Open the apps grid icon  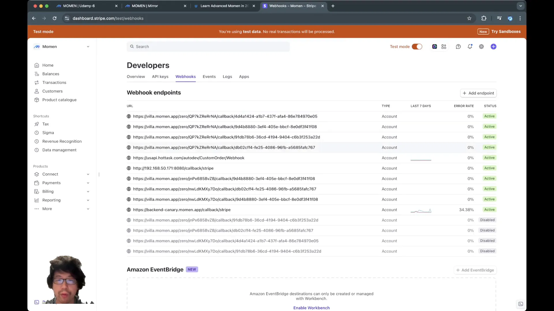(x=444, y=47)
